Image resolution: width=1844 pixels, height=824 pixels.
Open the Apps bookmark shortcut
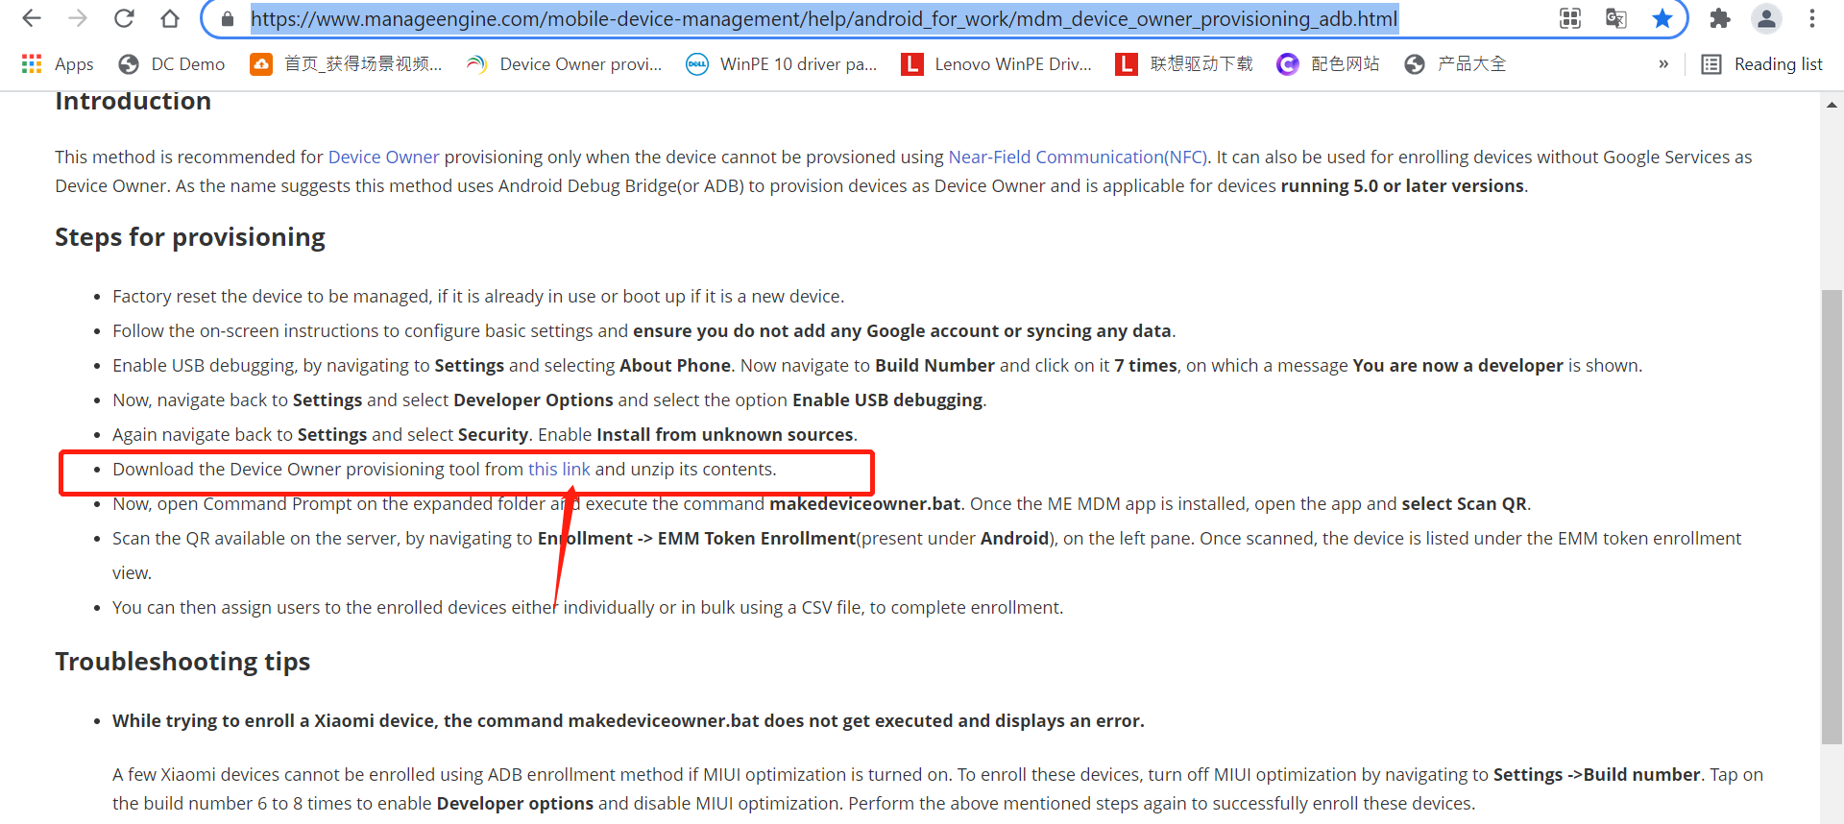point(58,64)
